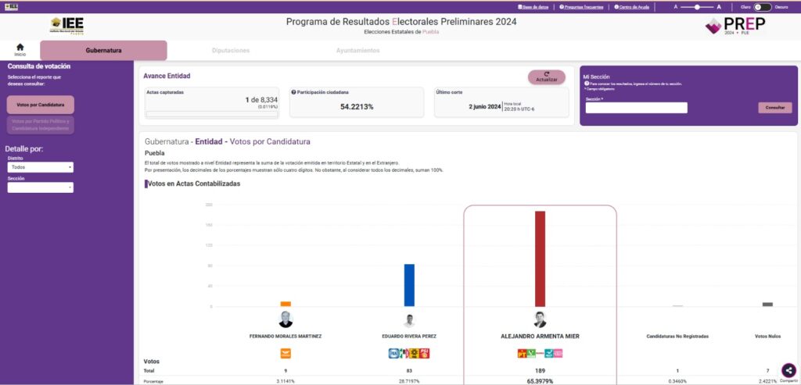The image size is (801, 385).
Task: Toggle the Claro/Oscuro theme switch
Action: [763, 7]
